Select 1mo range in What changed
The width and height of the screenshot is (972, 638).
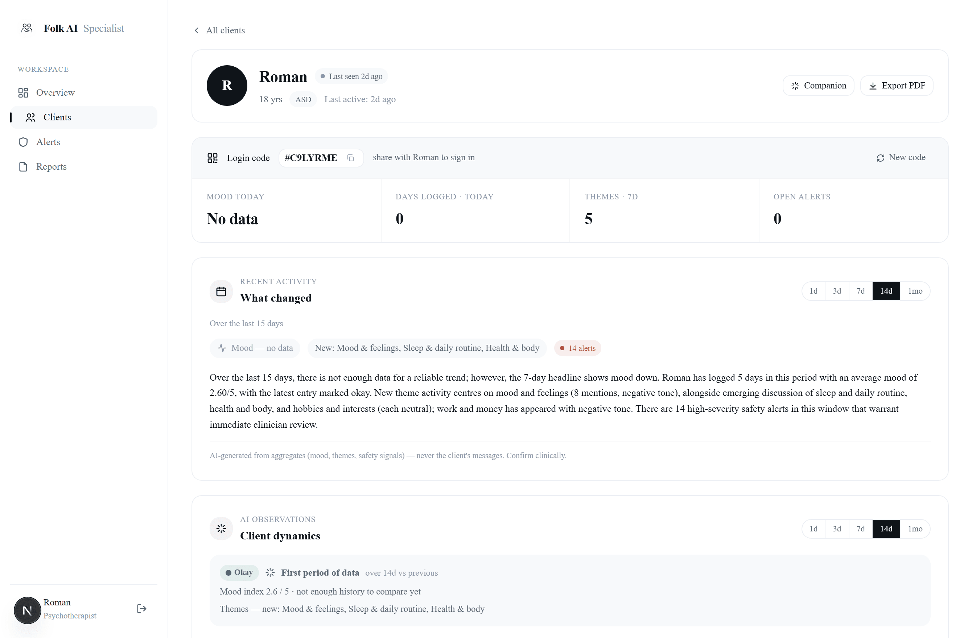tap(915, 291)
